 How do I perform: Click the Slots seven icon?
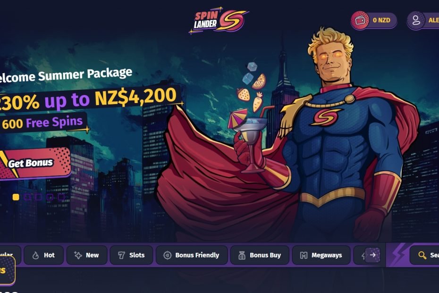click(x=121, y=255)
